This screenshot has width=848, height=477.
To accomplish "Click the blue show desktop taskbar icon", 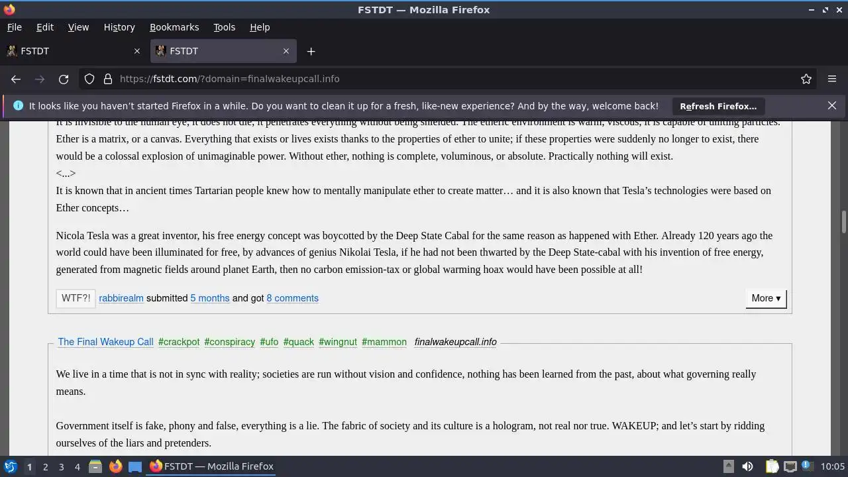I will [x=135, y=466].
